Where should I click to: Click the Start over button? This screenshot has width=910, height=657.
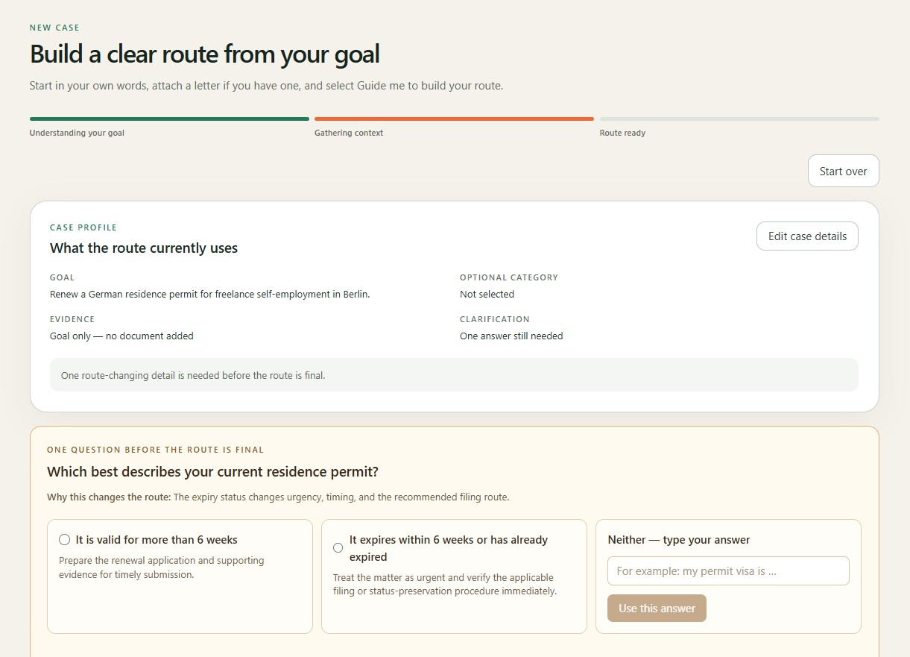pyautogui.click(x=843, y=171)
